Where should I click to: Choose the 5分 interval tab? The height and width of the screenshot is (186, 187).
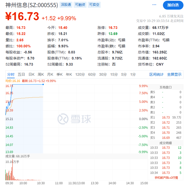pos(124,74)
